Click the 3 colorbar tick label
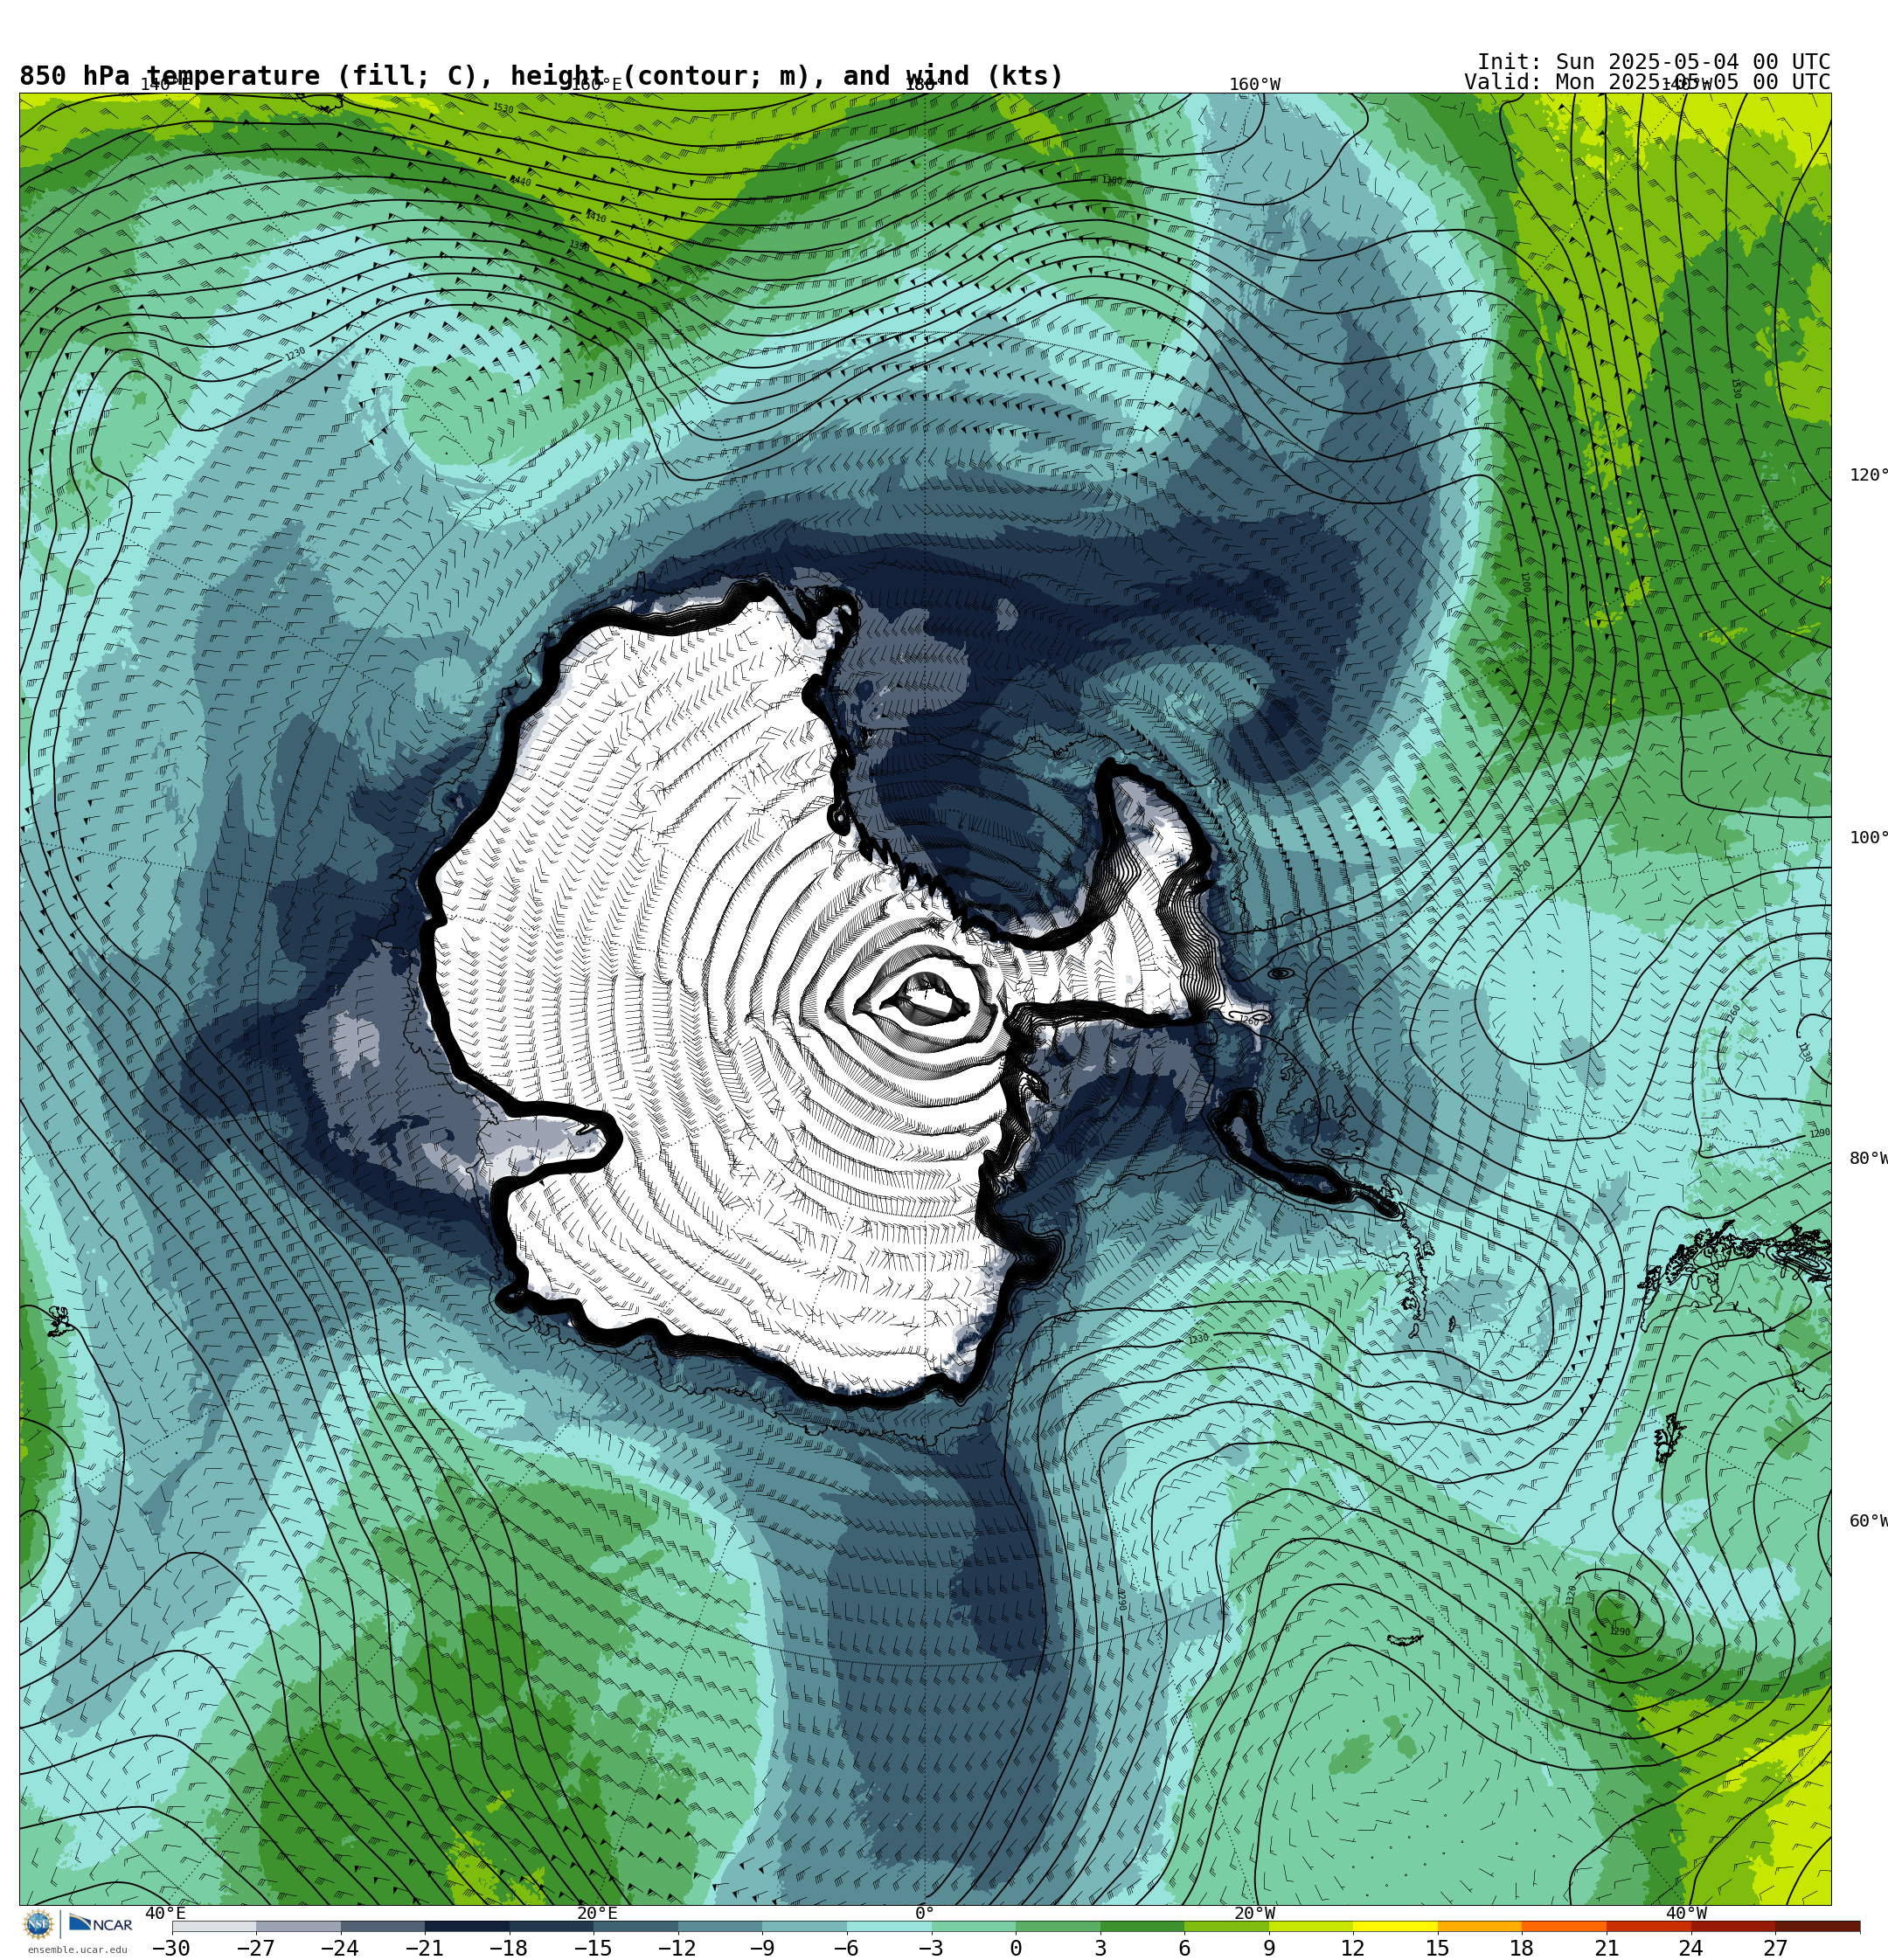This screenshot has height=1960, width=1888. [1100, 1948]
